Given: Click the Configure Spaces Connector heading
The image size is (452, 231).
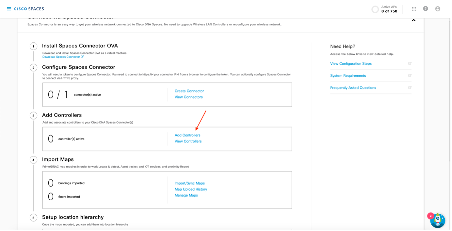Looking at the screenshot, I should point(79,67).
